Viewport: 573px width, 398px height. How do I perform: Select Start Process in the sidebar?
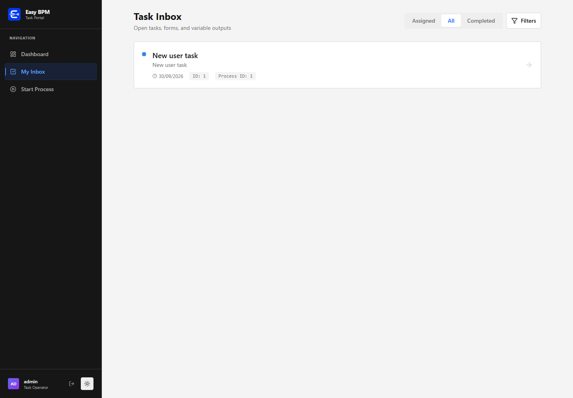(x=51, y=89)
